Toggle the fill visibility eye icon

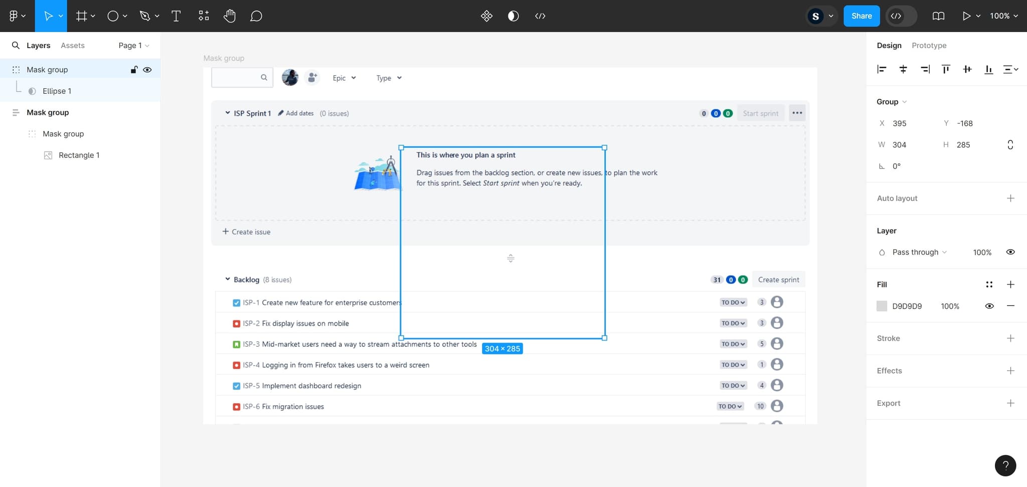(x=989, y=306)
